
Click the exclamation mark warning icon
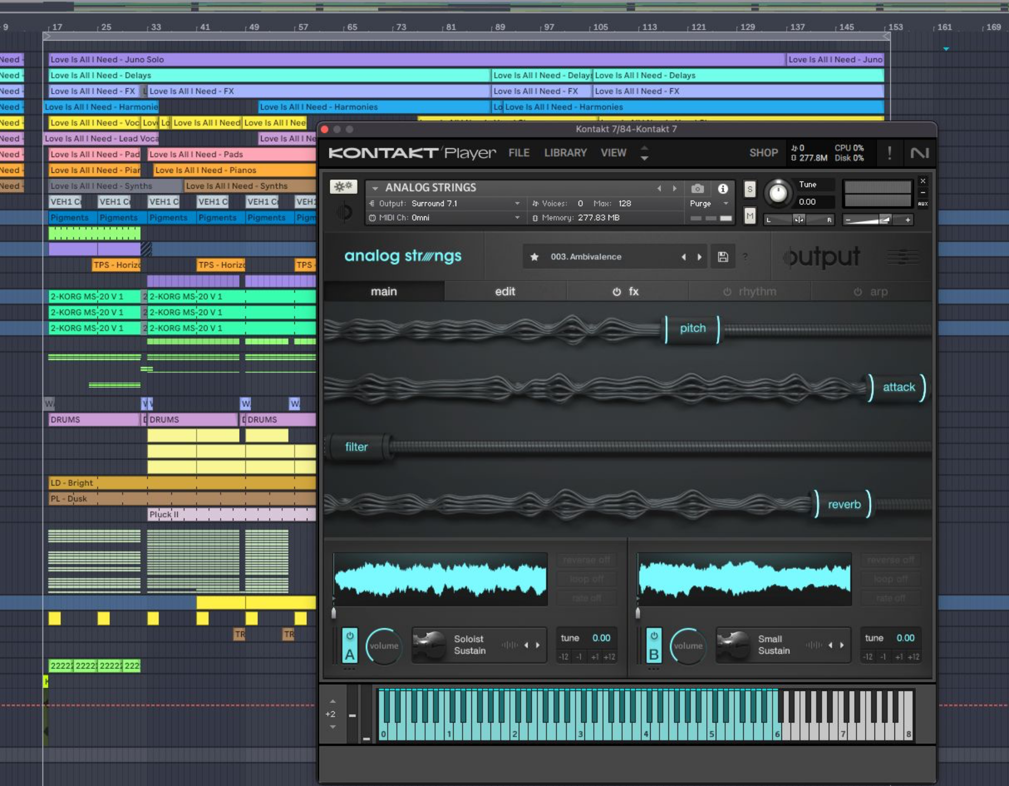point(890,153)
